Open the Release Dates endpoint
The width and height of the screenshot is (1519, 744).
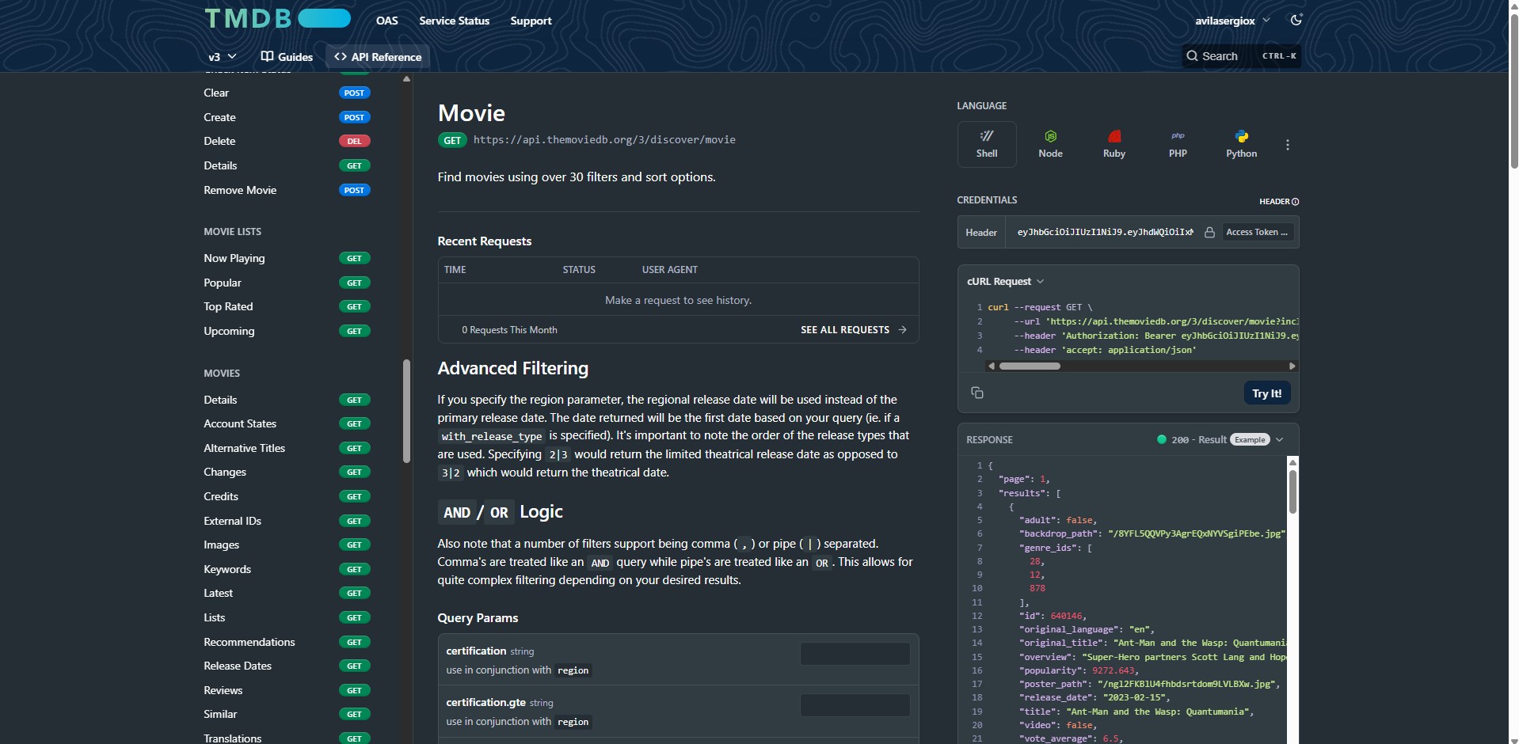coord(287,666)
